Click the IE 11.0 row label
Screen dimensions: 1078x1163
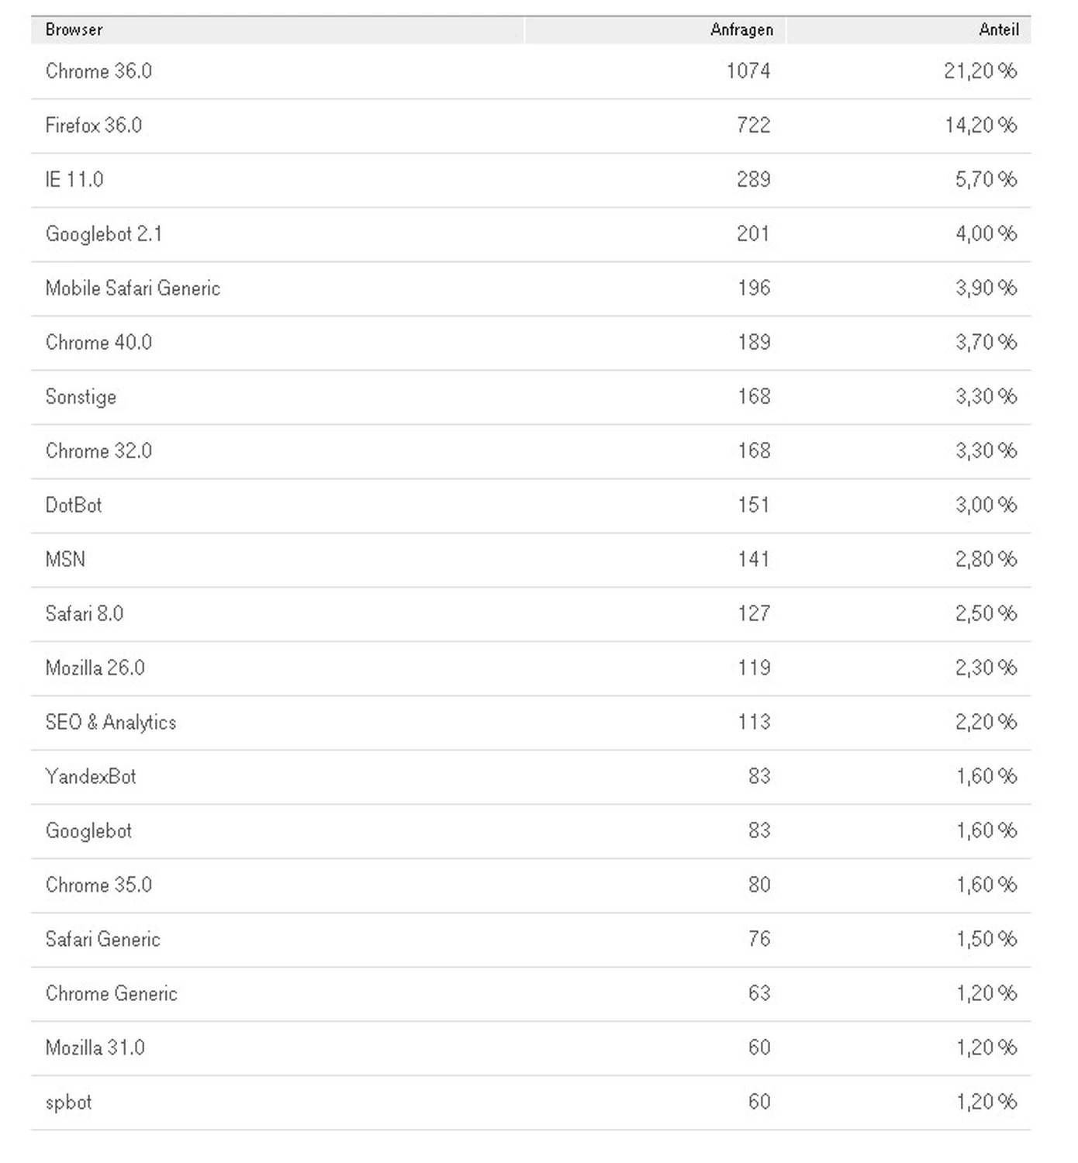[74, 180]
